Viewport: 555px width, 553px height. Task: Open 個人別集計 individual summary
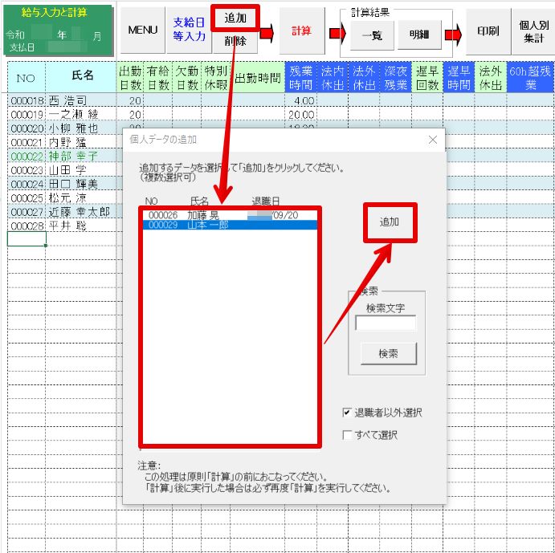(x=533, y=31)
